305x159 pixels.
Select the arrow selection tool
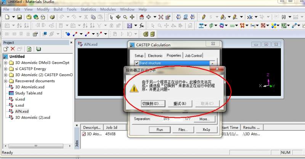[x=111, y=17]
